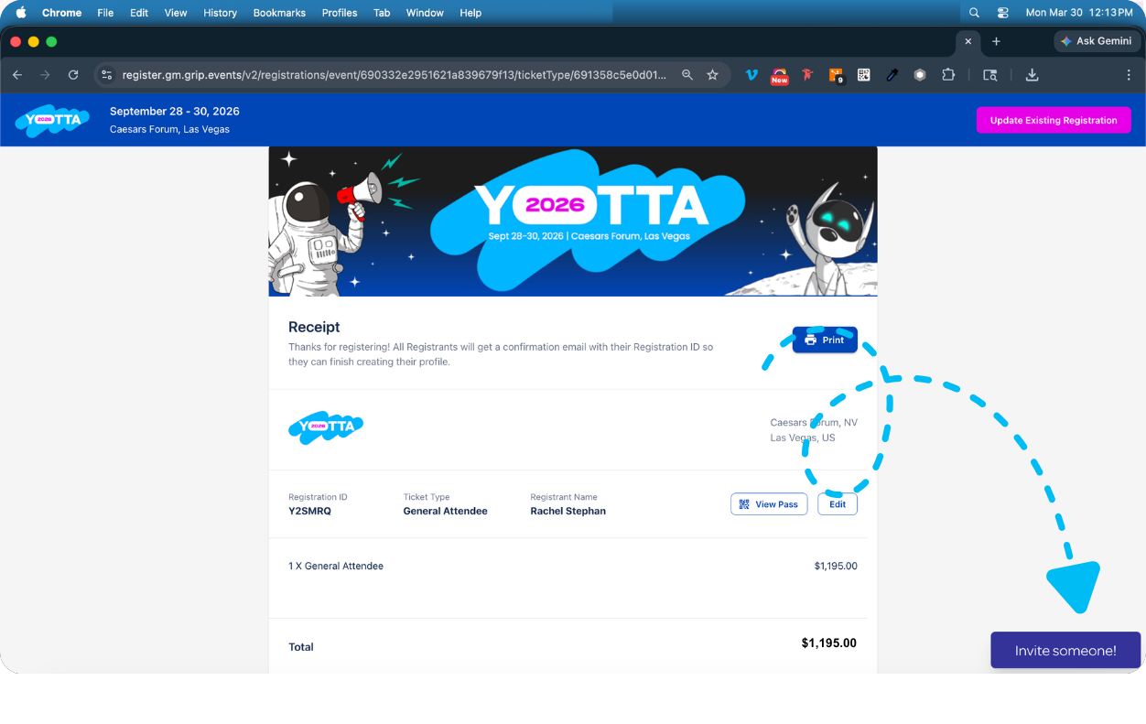This screenshot has height=724, width=1146.
Task: View site information icon in address bar
Action: pyautogui.click(x=107, y=75)
